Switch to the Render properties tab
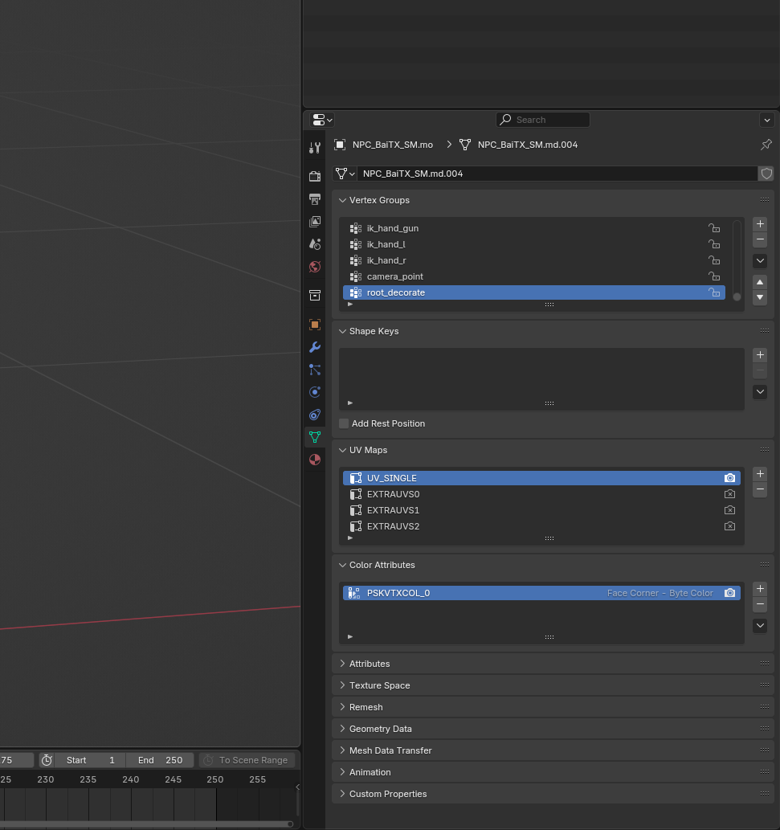This screenshot has height=830, width=780. click(x=315, y=176)
